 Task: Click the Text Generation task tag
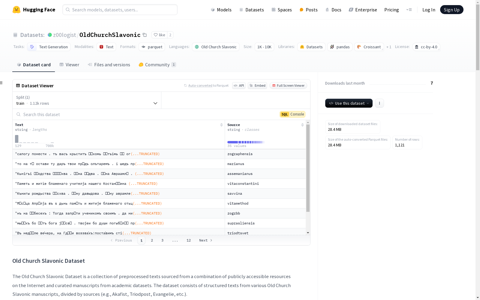[49, 47]
